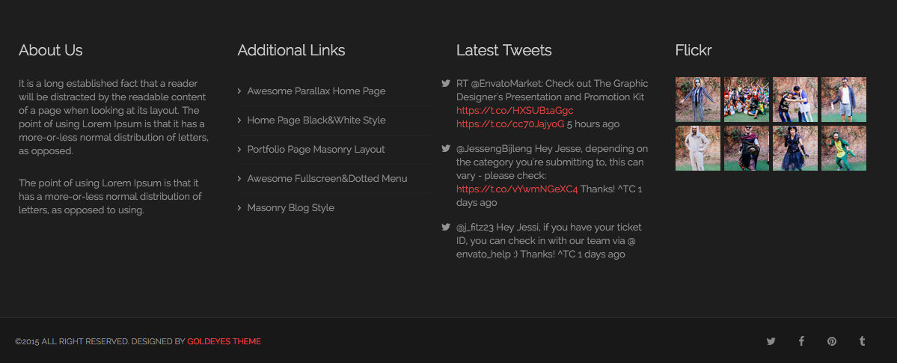Open the Pinterest social icon
Image resolution: width=897 pixels, height=363 pixels.
pos(832,341)
